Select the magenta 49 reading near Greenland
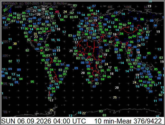Screen dimensions: 165x125 (57, 11)
